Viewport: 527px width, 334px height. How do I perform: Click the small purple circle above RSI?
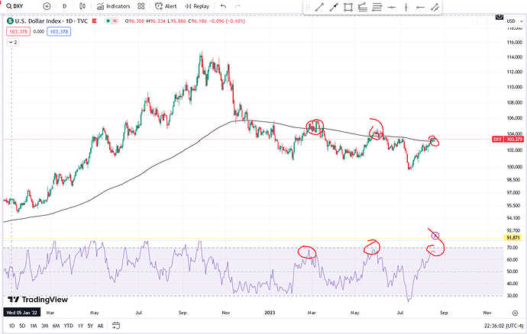[435, 236]
